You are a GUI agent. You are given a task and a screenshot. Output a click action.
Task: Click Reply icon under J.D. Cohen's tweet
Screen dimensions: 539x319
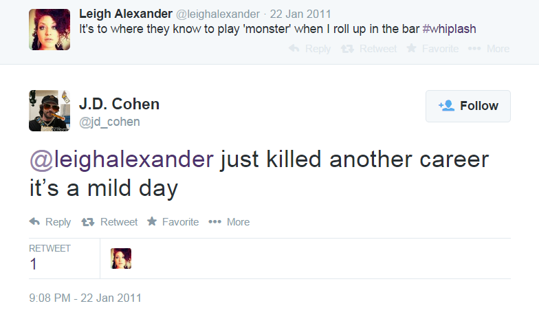(34, 221)
